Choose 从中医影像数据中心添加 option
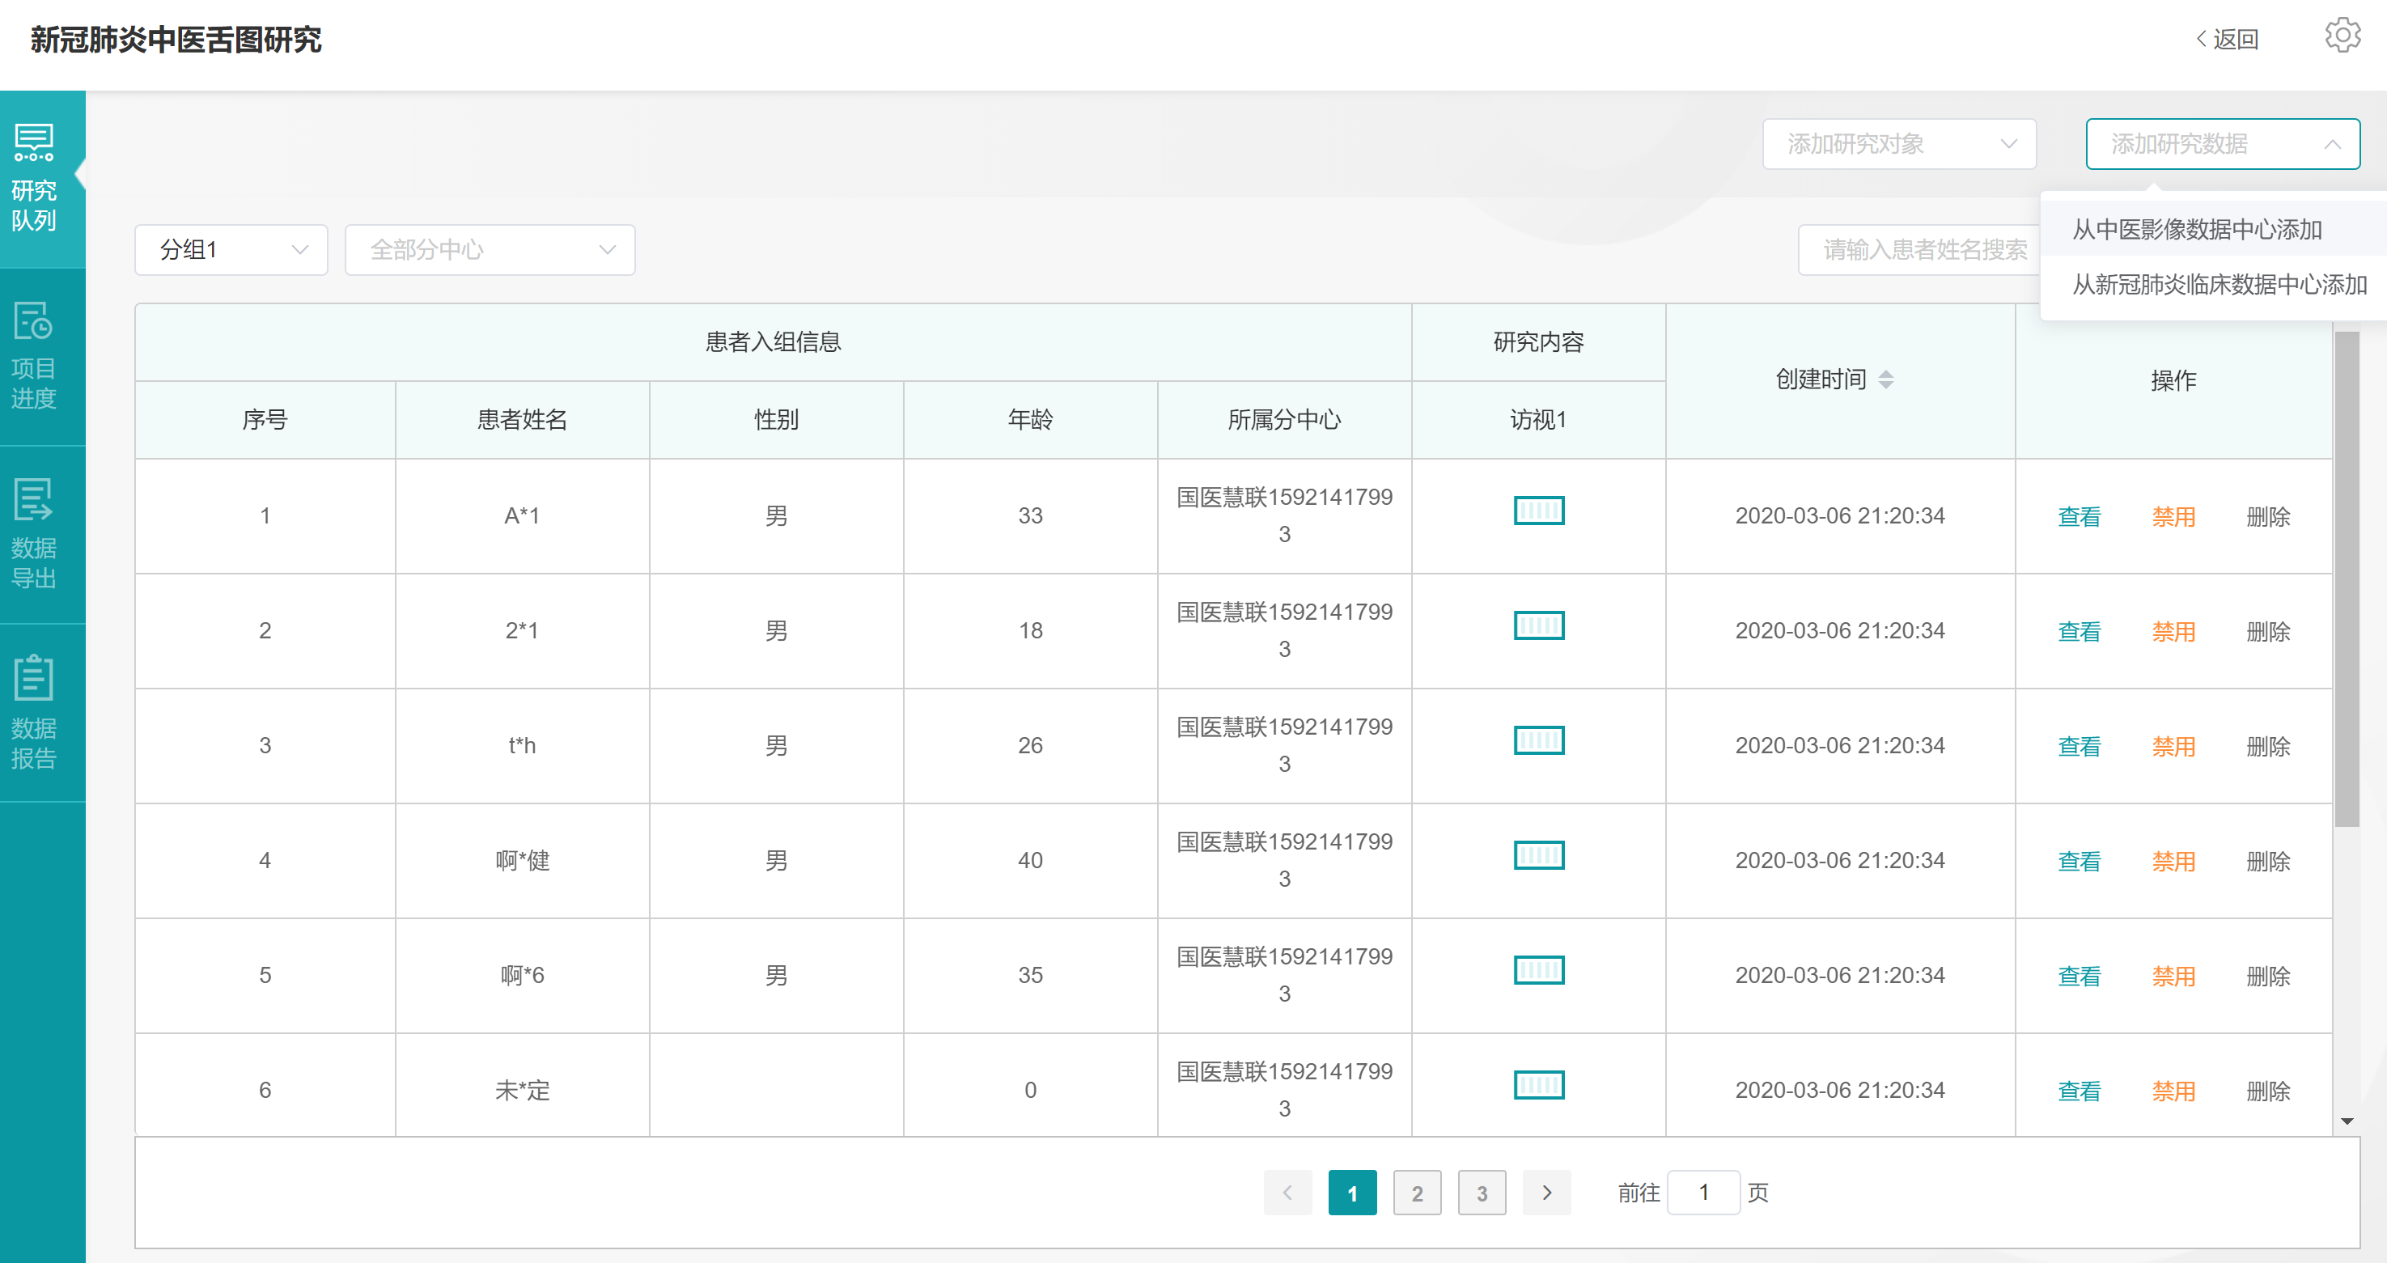Viewport: 2387px width, 1263px height. (x=2196, y=230)
